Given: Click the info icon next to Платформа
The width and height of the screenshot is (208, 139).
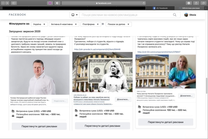Looking at the screenshot, I should (103, 24).
